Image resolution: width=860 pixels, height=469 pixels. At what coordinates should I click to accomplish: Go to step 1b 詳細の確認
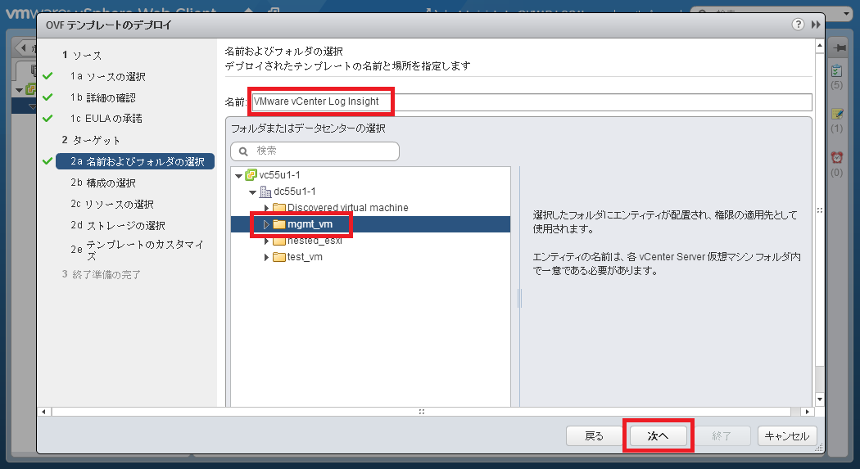(103, 97)
